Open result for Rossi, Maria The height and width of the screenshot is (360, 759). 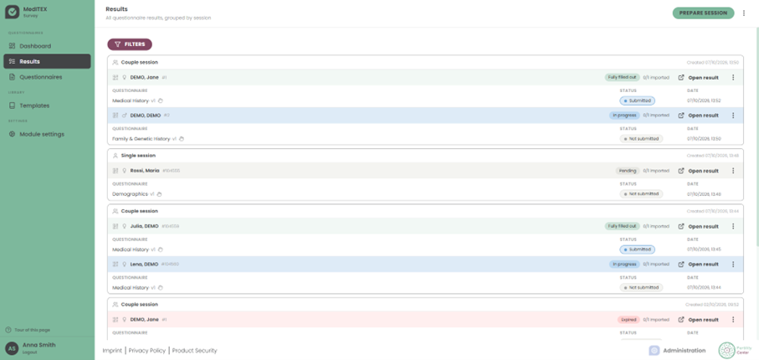[699, 171]
